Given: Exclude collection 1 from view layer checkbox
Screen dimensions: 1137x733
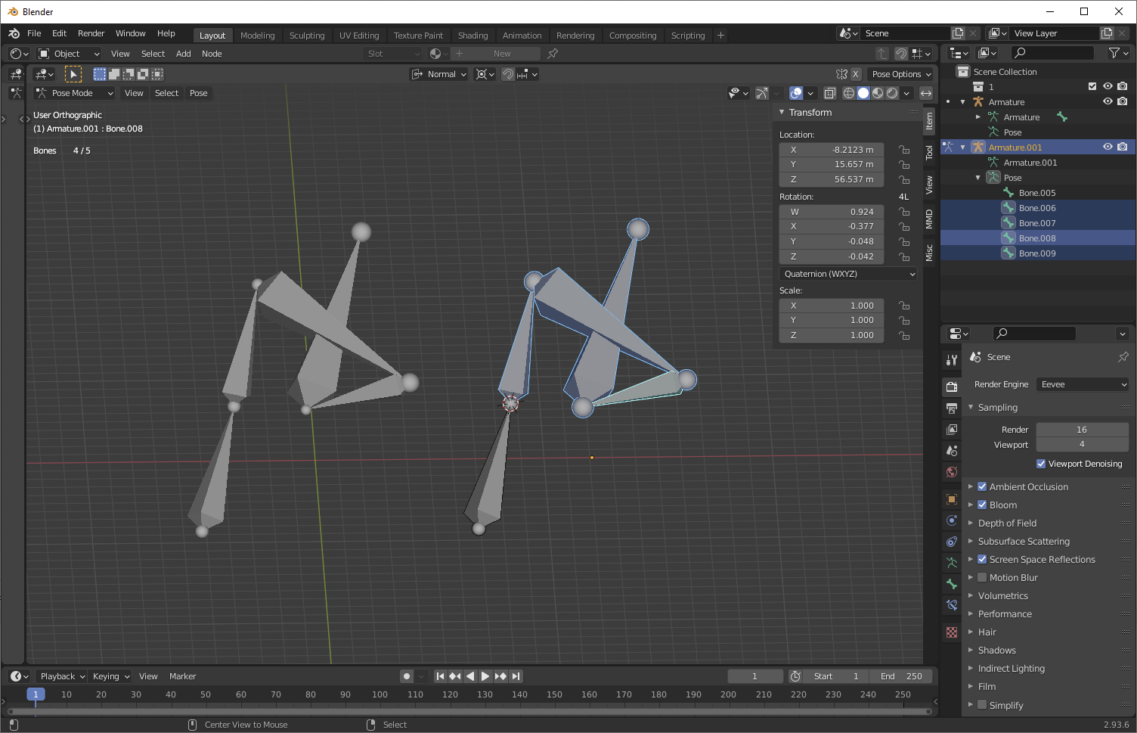Looking at the screenshot, I should (x=1092, y=86).
